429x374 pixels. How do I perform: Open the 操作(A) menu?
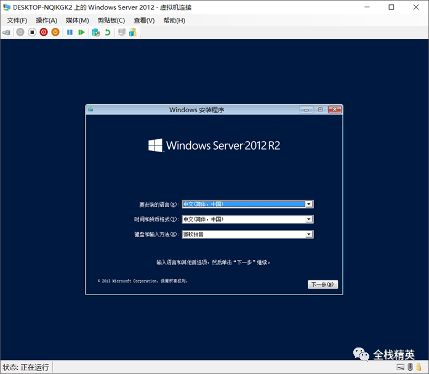(x=47, y=20)
